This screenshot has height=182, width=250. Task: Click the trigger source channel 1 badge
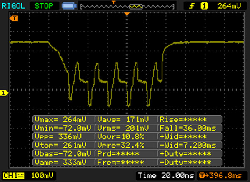pyautogui.click(x=204, y=6)
